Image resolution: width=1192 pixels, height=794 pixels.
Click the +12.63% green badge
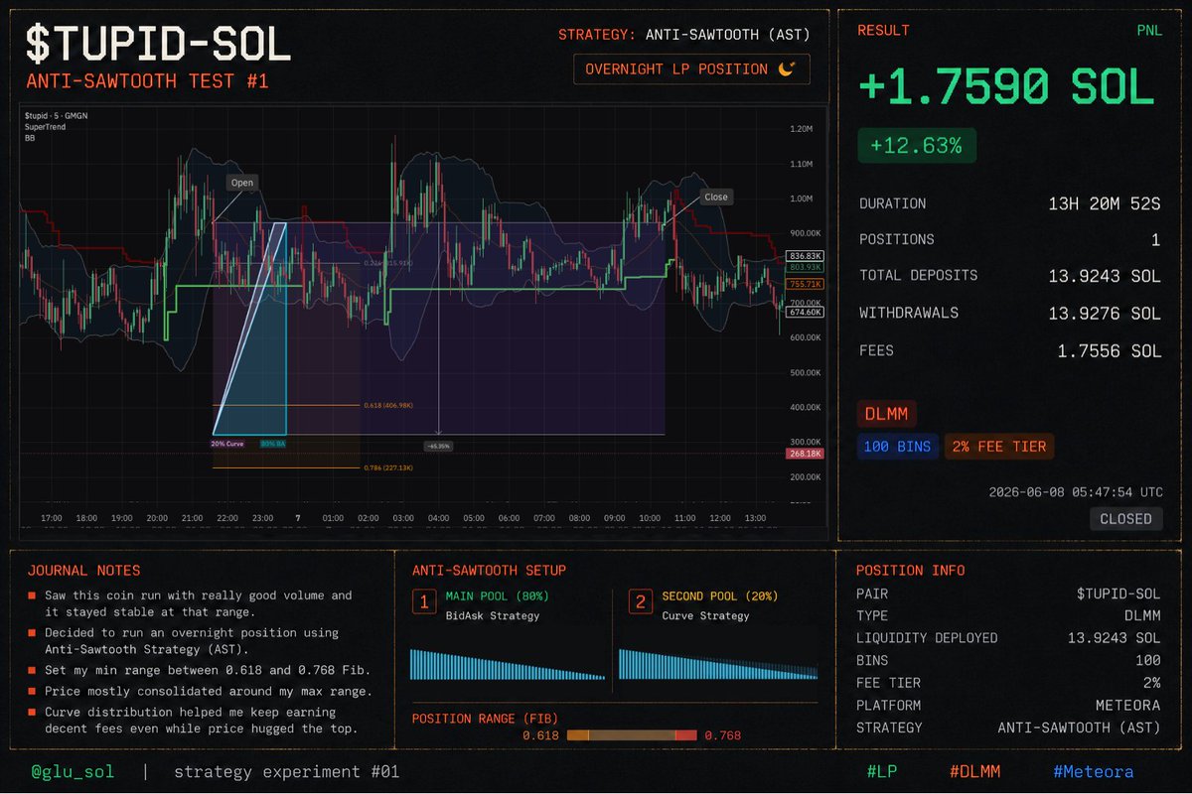pyautogui.click(x=917, y=146)
